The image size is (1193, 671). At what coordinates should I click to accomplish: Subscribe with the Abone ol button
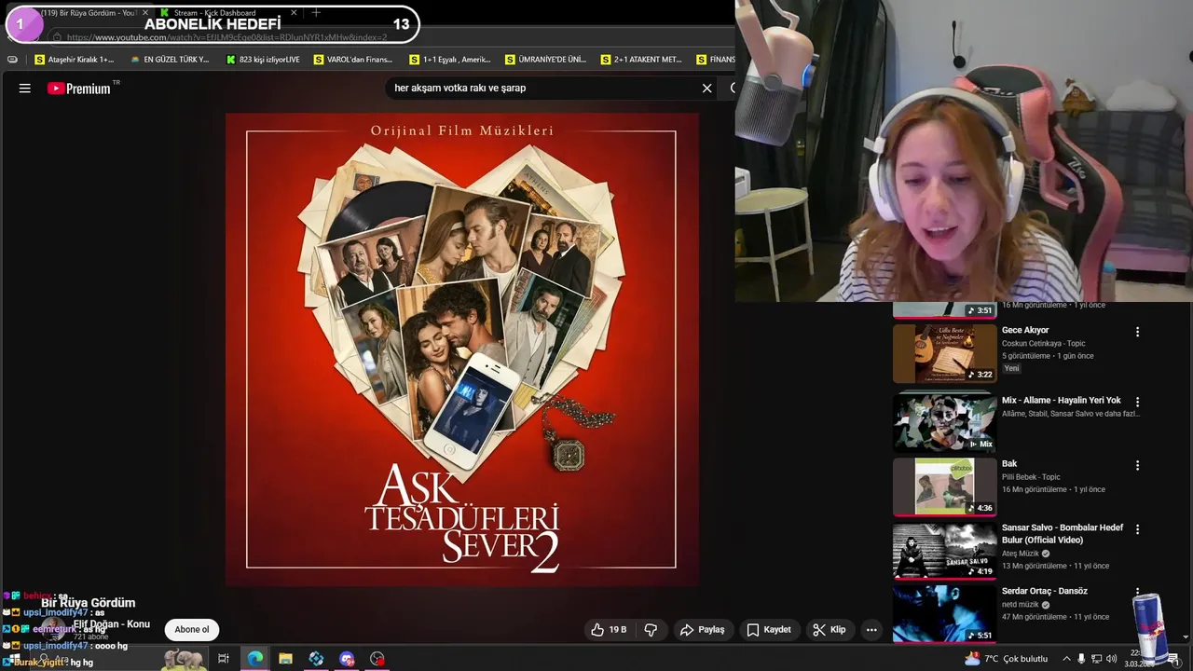[x=192, y=630]
